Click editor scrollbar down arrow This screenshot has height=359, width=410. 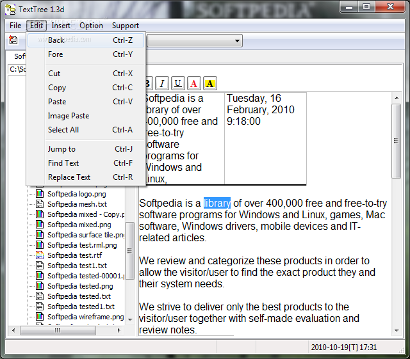[397, 330]
